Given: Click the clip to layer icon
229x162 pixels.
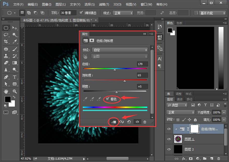Looking at the screenshot, I should [x=114, y=122].
